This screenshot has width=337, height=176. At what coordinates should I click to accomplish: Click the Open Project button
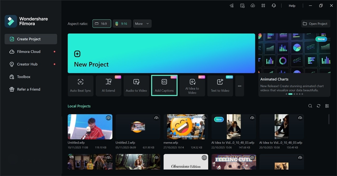point(315,23)
